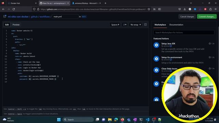Click the 'uses: docker/login-action@v2' line

[30, 71]
